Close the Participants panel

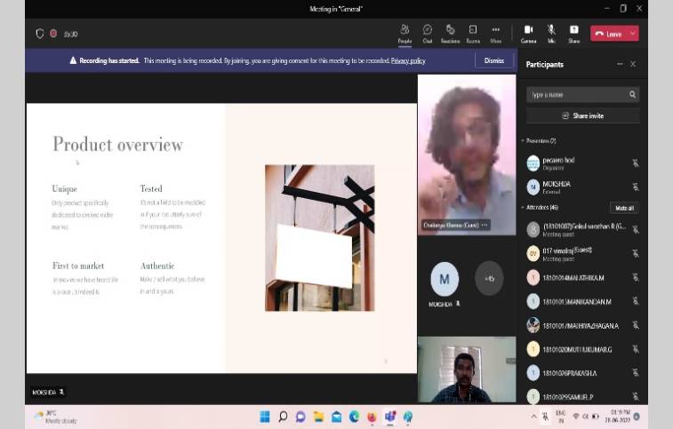[x=633, y=64]
